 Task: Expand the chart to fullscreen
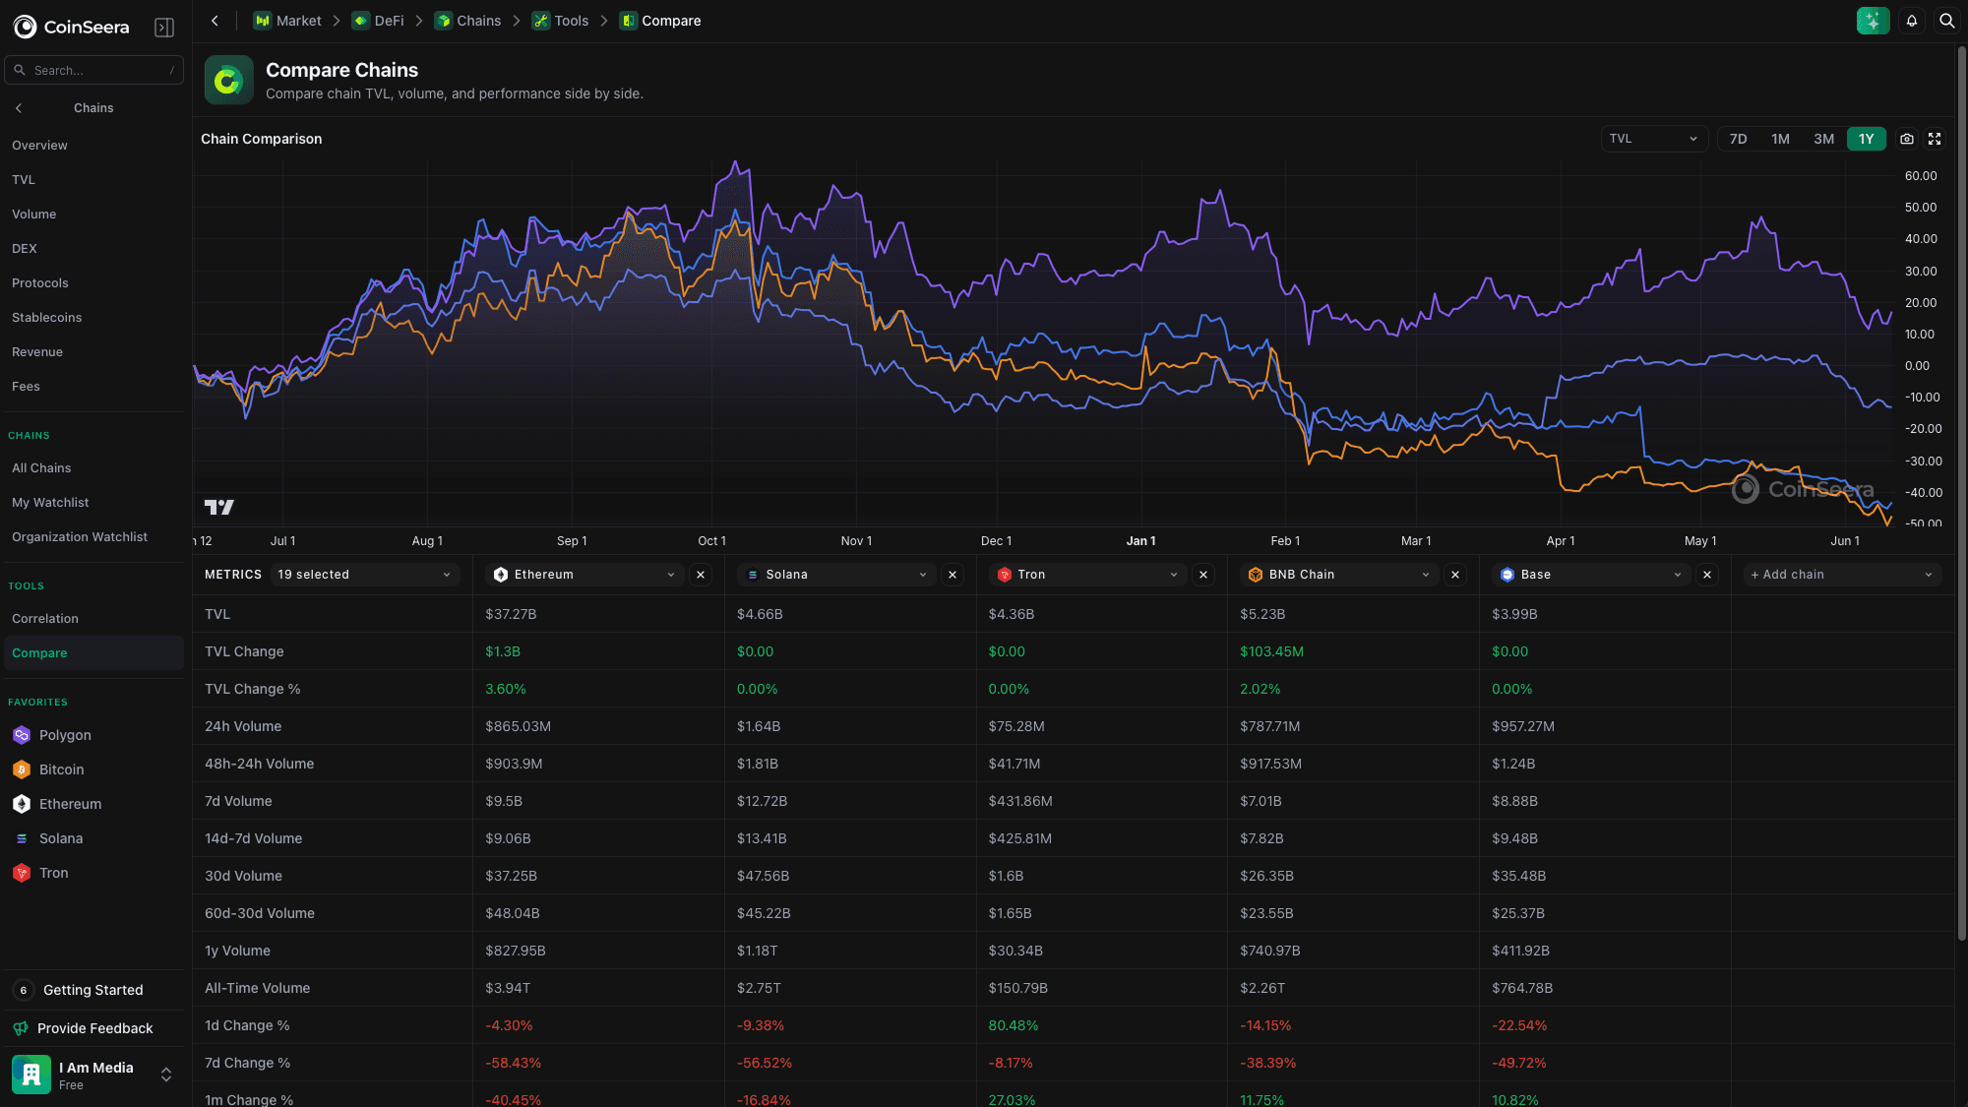(1935, 139)
